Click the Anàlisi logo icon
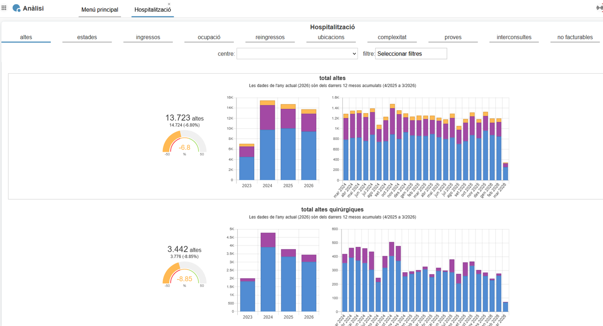Screen dimensions: 603x326 [x=16, y=8]
